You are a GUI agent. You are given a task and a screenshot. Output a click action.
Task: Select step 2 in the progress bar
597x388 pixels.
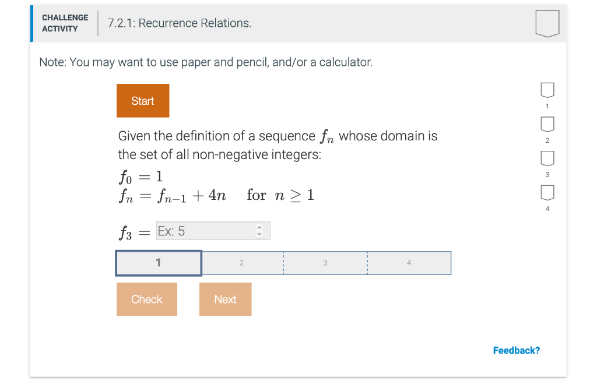point(241,263)
